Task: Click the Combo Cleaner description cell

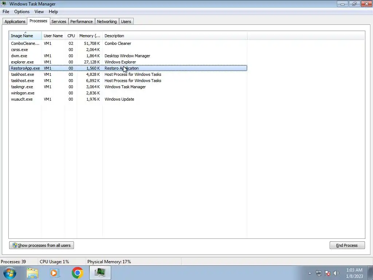Action: (118, 43)
